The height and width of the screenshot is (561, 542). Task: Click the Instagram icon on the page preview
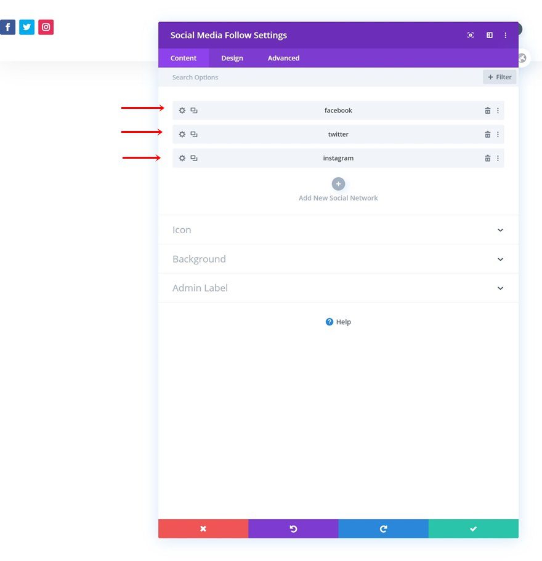pyautogui.click(x=46, y=27)
